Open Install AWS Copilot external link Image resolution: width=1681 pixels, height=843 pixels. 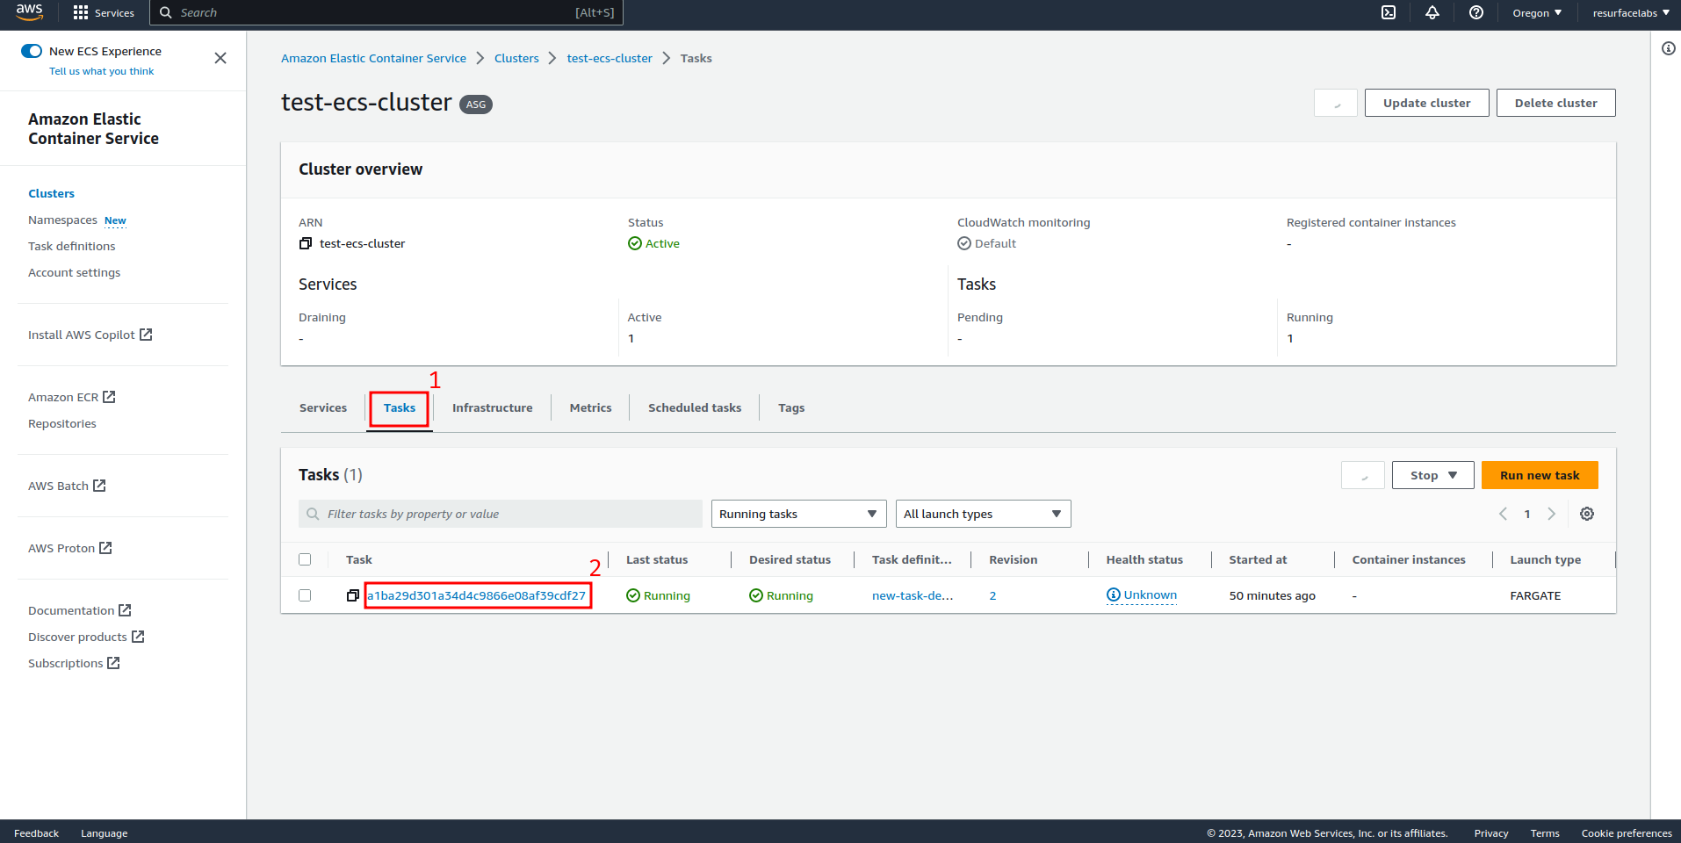tap(90, 335)
